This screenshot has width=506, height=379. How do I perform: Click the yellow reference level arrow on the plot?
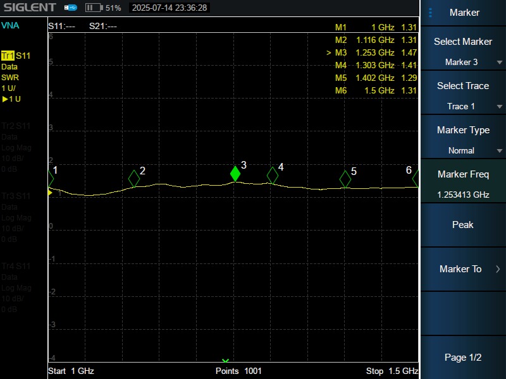click(x=50, y=193)
